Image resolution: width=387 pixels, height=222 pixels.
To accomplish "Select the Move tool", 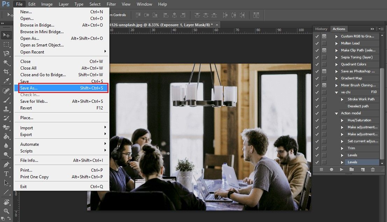I will click(x=6, y=35).
